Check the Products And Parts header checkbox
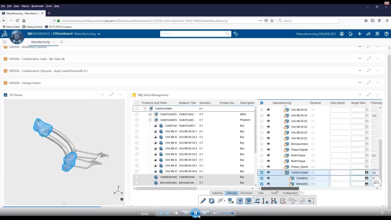391x220 pixels. 137,103
